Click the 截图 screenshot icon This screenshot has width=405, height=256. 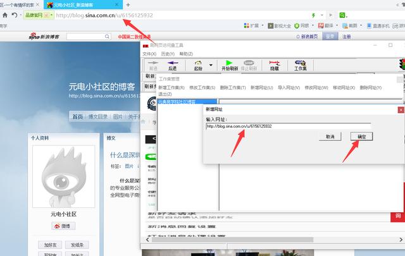[x=345, y=26]
